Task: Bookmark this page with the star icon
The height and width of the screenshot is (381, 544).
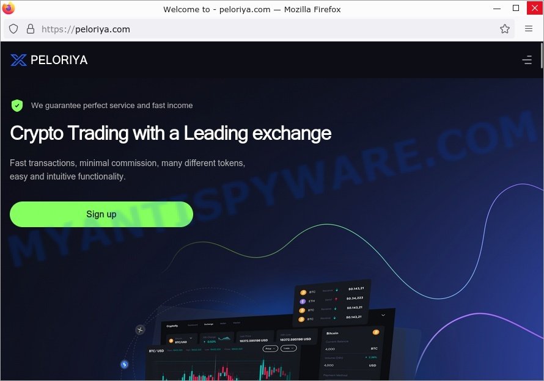Action: [x=504, y=29]
